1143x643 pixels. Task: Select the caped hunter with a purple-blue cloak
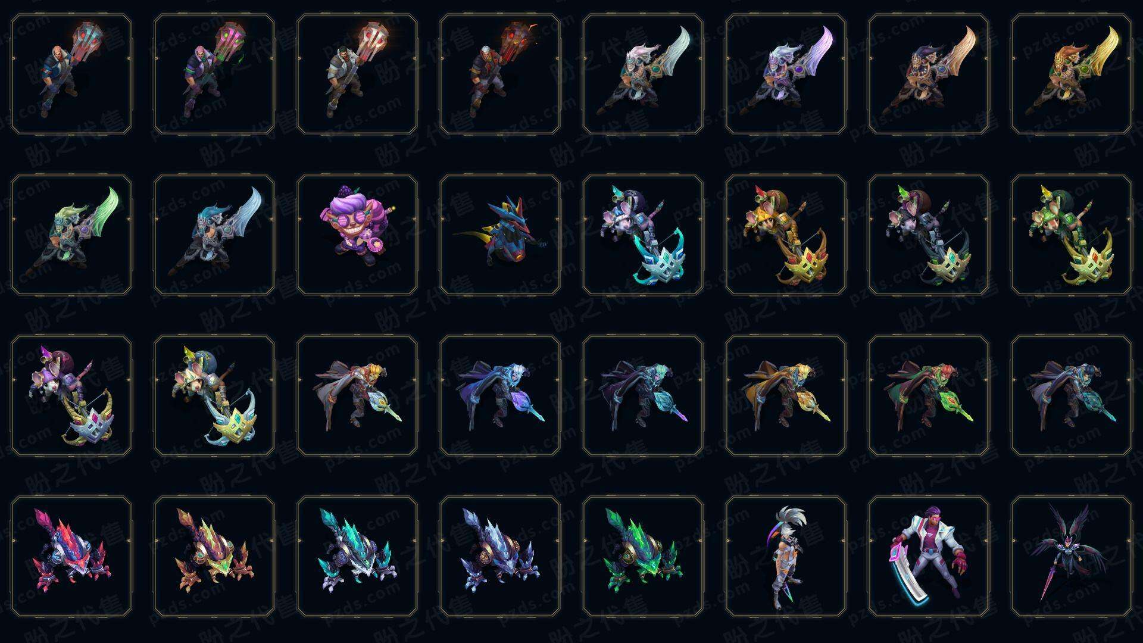pyautogui.click(x=500, y=395)
